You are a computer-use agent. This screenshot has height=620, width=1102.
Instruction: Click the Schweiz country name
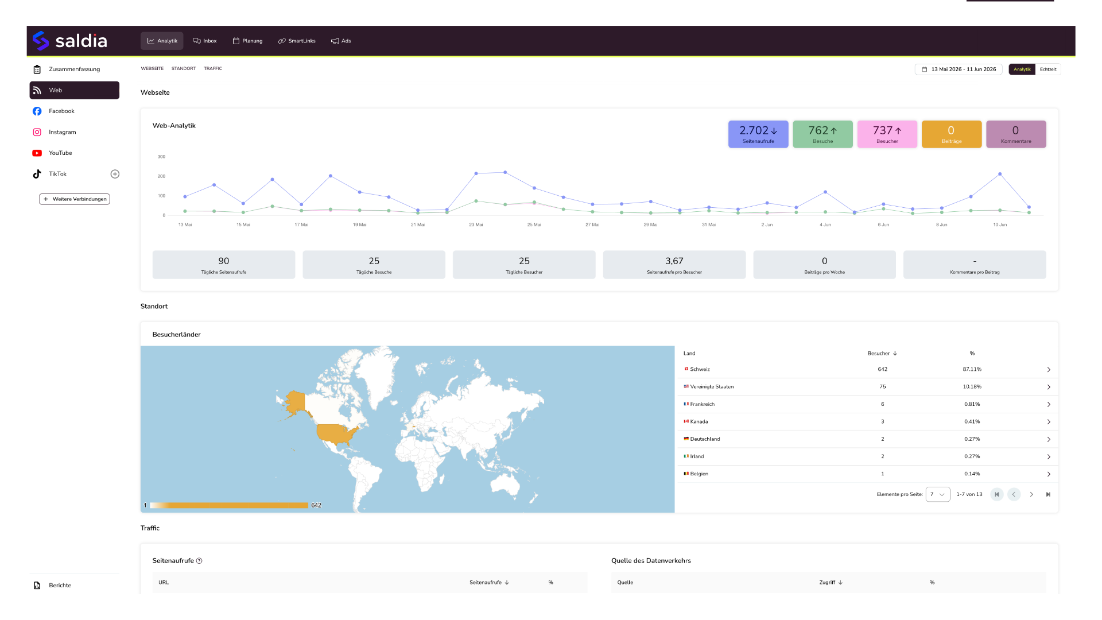[700, 370]
